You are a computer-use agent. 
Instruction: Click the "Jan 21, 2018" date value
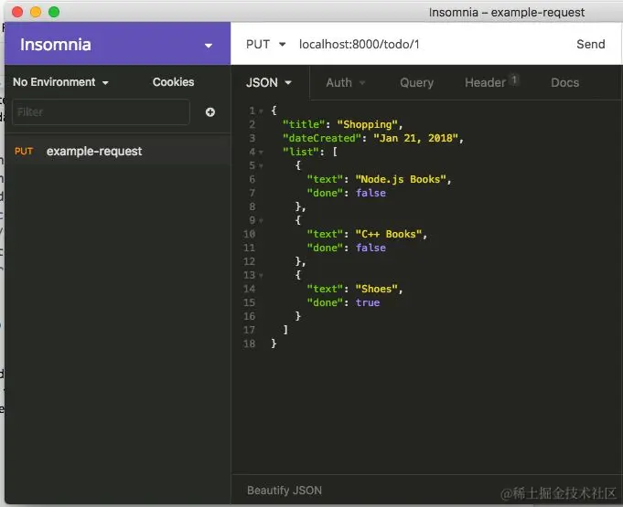coord(415,138)
